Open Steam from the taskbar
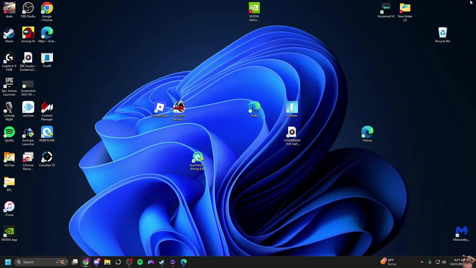 point(162,262)
